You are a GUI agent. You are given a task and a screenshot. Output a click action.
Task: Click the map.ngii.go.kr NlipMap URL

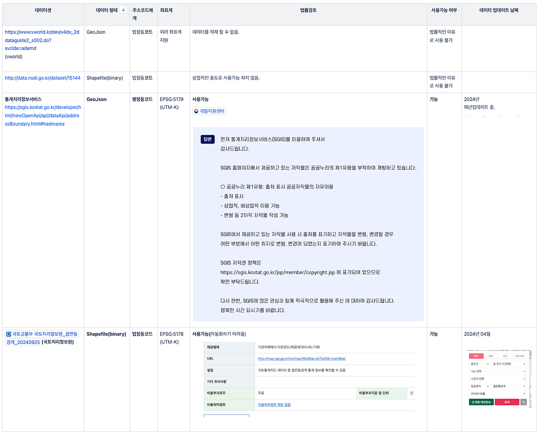[x=302, y=358]
